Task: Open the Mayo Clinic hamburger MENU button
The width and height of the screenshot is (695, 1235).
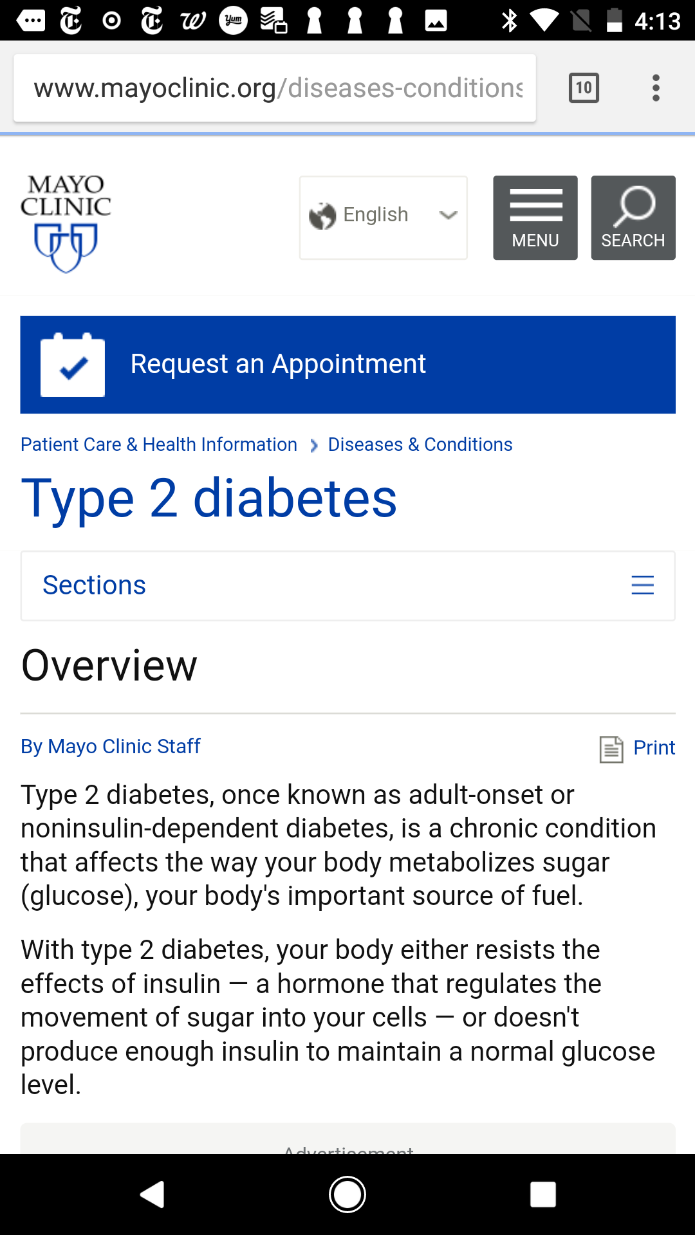Action: [x=535, y=217]
